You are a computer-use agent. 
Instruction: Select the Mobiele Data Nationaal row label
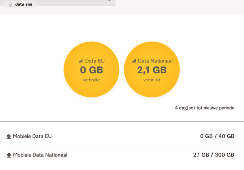point(40,155)
